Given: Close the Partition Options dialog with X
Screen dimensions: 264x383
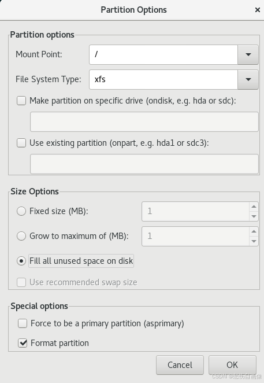Looking at the screenshot, I should pyautogui.click(x=258, y=10).
